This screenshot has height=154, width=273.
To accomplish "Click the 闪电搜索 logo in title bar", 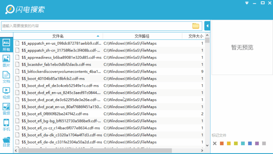I will 25,9.
